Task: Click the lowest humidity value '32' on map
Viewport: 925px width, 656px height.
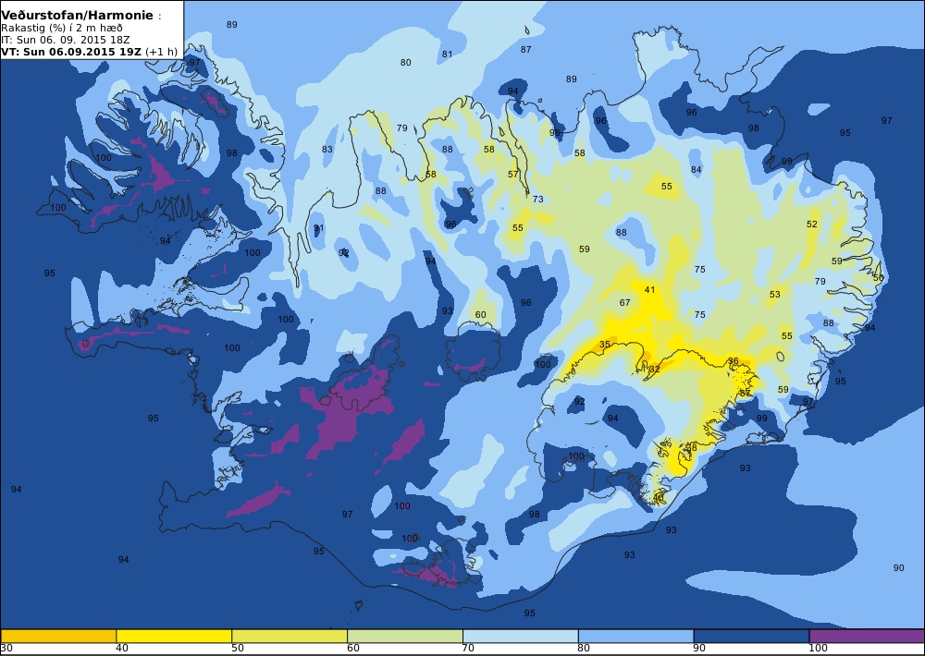Action: (654, 369)
